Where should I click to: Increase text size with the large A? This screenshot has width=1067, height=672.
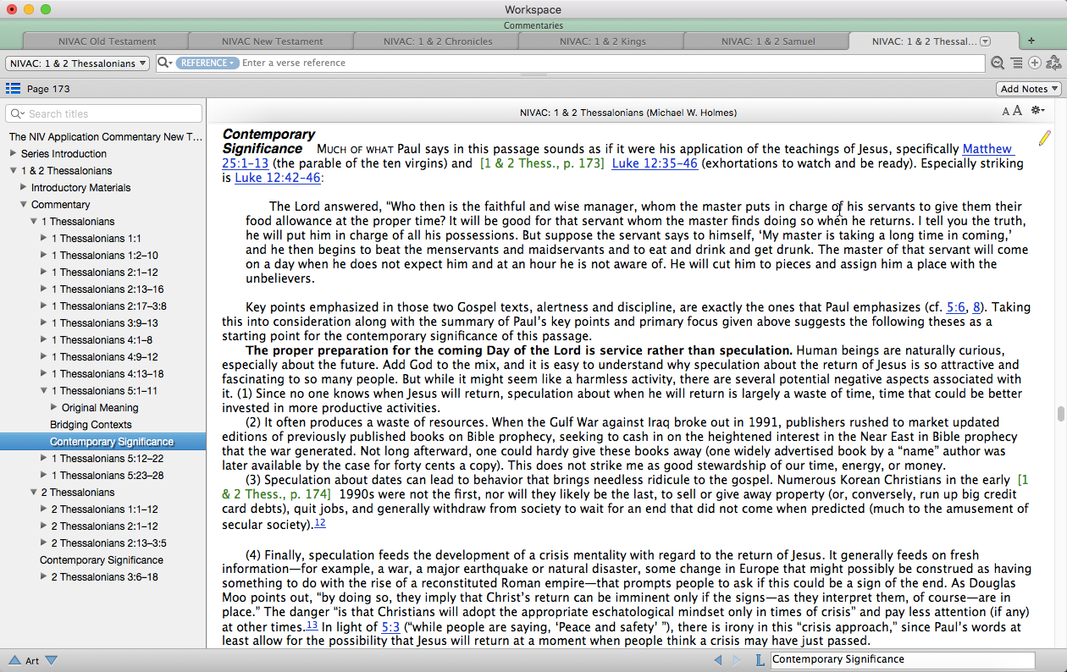pyautogui.click(x=1017, y=111)
